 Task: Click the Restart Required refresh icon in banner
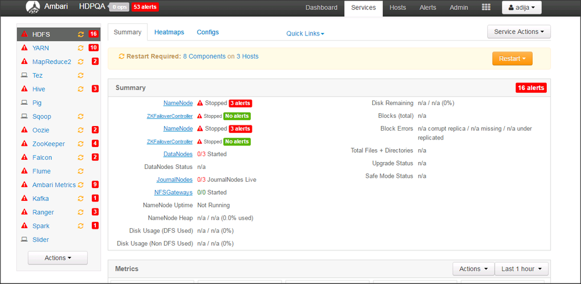[122, 56]
